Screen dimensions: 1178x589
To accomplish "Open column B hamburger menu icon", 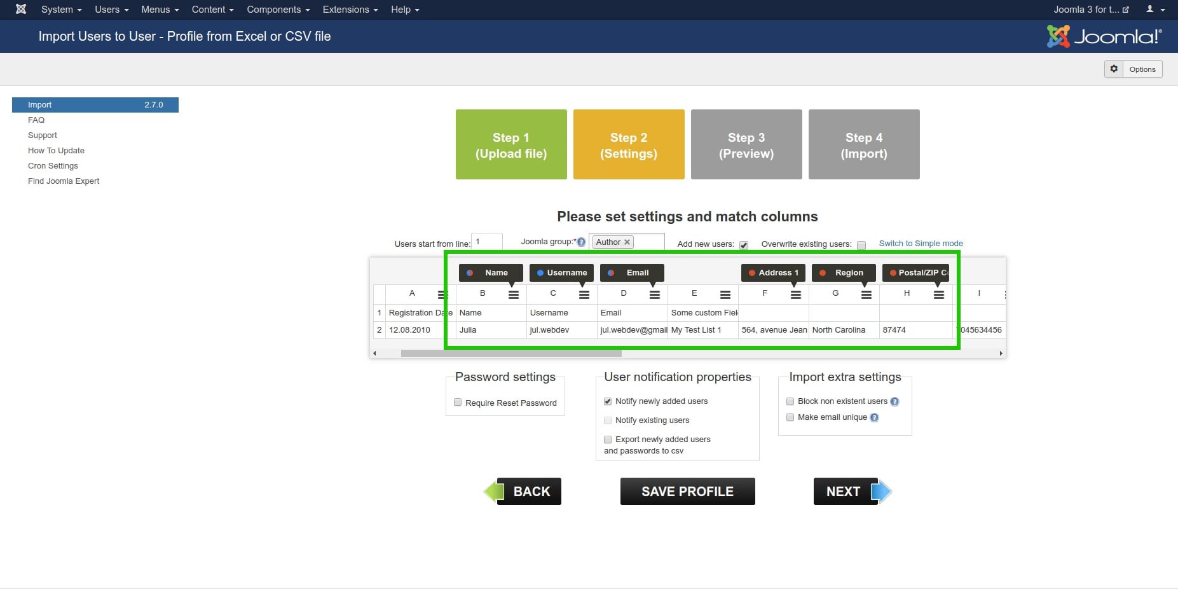I will tap(514, 294).
